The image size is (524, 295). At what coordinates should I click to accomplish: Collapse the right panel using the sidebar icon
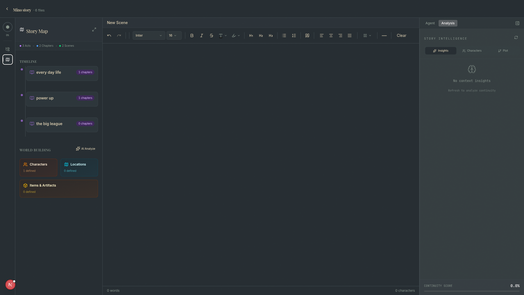point(517,23)
